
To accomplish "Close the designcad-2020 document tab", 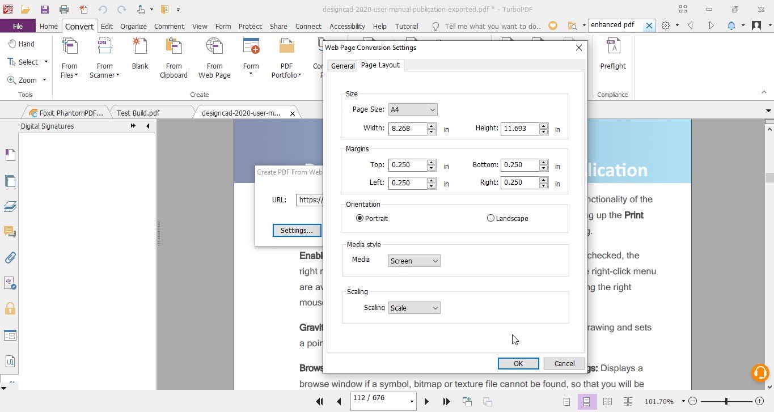I will pyautogui.click(x=293, y=113).
